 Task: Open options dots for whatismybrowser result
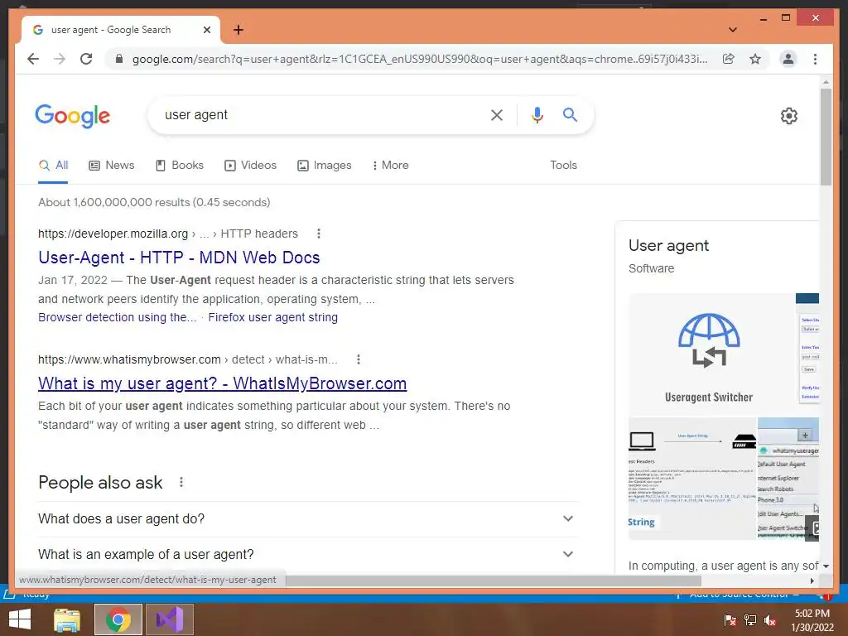pos(358,359)
